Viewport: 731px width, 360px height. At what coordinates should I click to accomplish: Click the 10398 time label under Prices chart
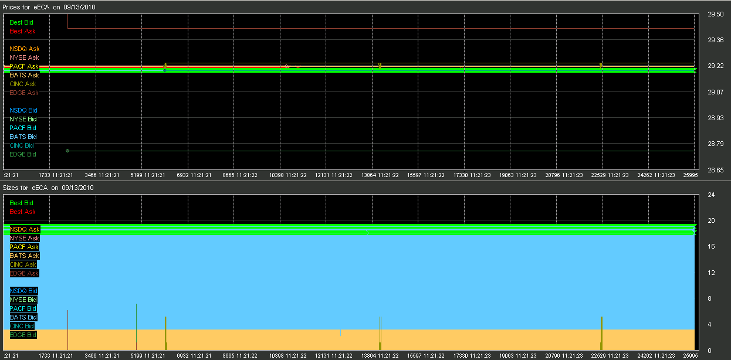(287, 175)
